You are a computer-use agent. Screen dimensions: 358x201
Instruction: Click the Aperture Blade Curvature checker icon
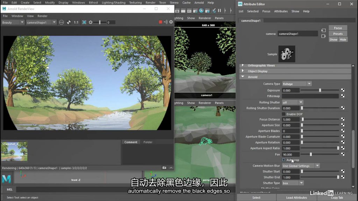click(x=343, y=136)
